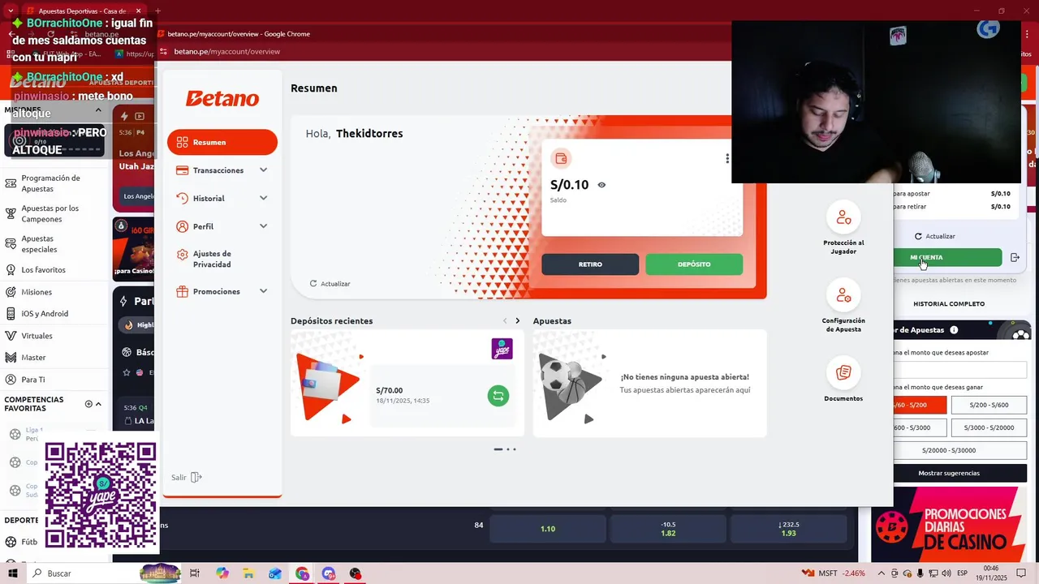1039x584 pixels.
Task: Repeat the S/70.00 deposit green icon
Action: [498, 396]
